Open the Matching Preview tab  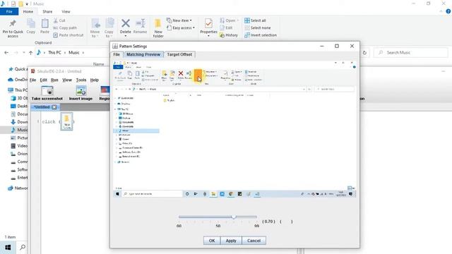click(x=143, y=54)
